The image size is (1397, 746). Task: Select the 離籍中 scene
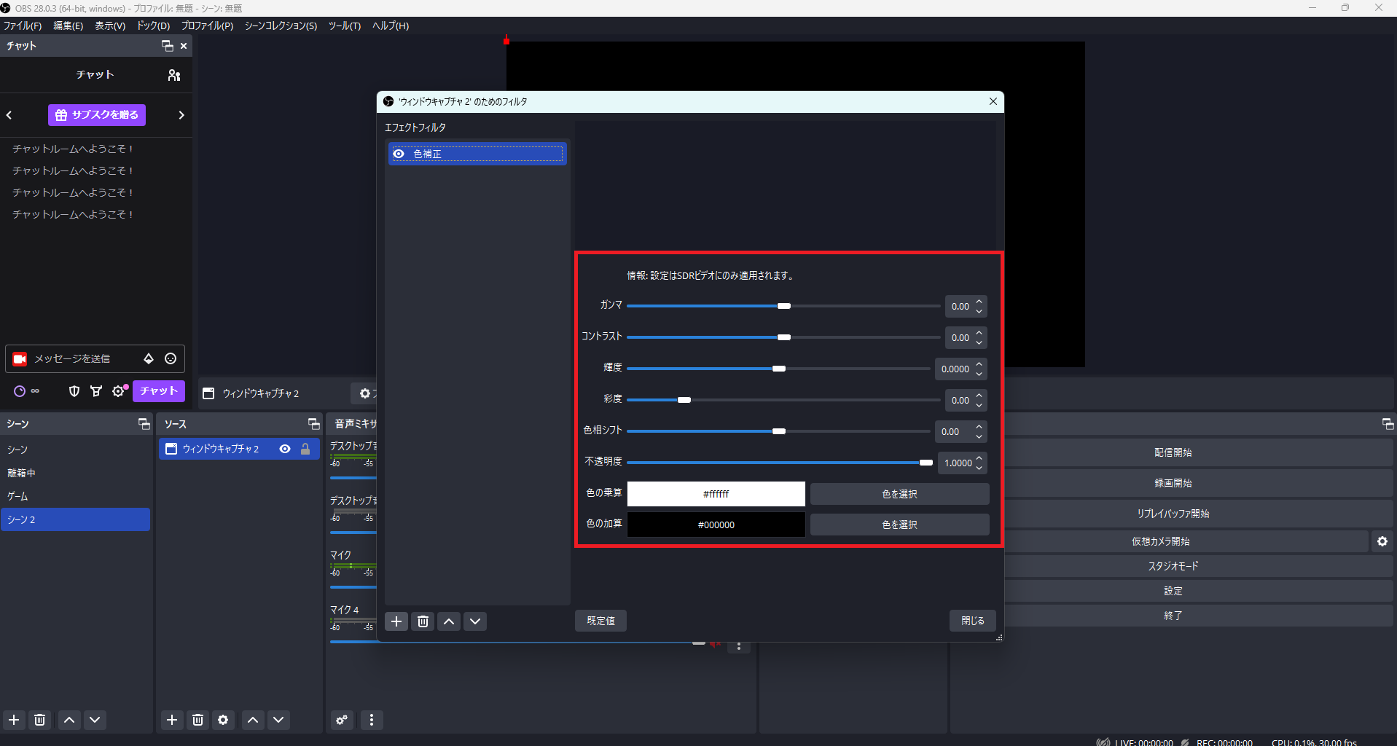click(76, 473)
